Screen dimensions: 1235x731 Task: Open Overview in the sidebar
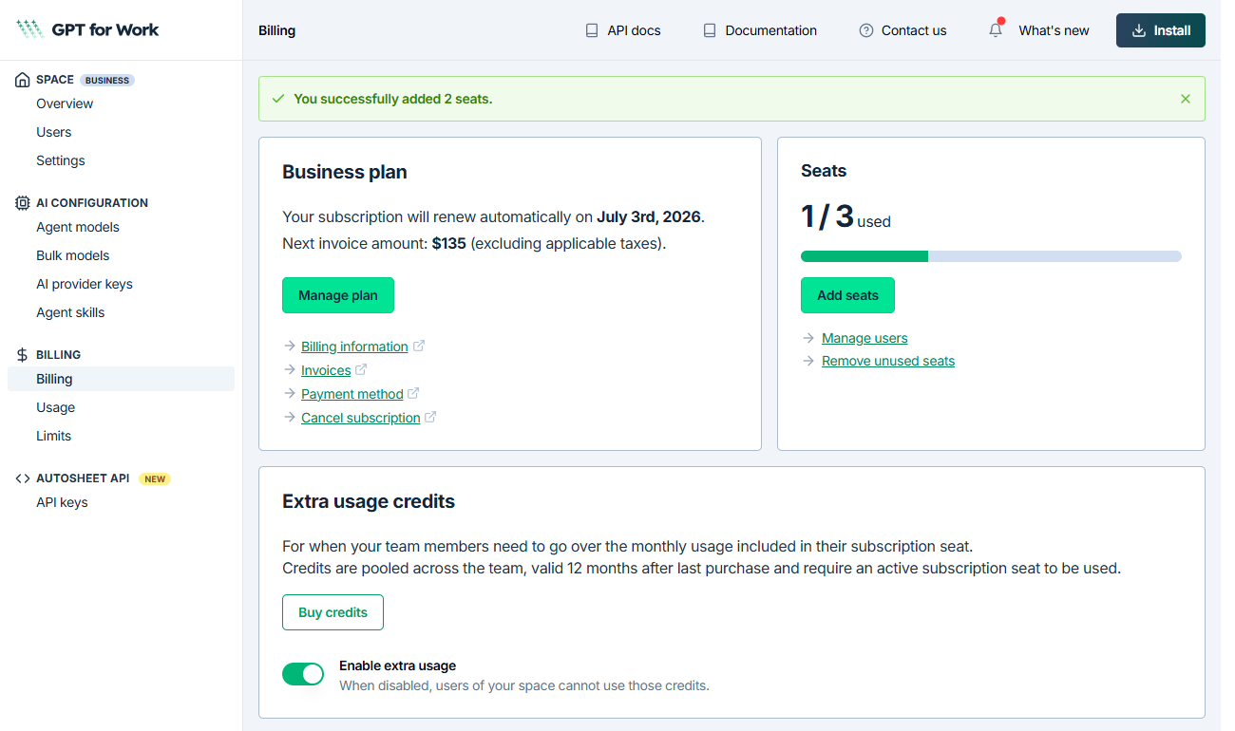[x=65, y=103]
